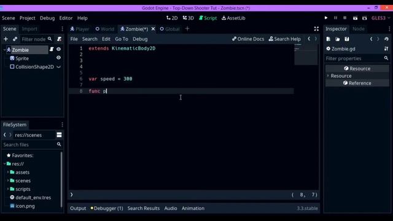The height and width of the screenshot is (221, 393).
Task: Open the Help menu
Action: (x=82, y=18)
